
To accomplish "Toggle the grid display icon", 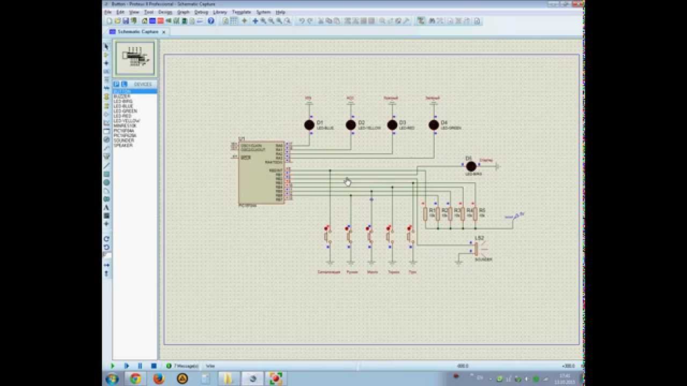I will point(233,21).
